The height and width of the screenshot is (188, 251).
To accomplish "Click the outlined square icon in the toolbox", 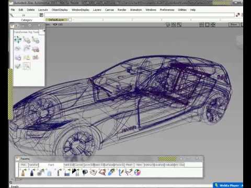I will click(27, 66).
